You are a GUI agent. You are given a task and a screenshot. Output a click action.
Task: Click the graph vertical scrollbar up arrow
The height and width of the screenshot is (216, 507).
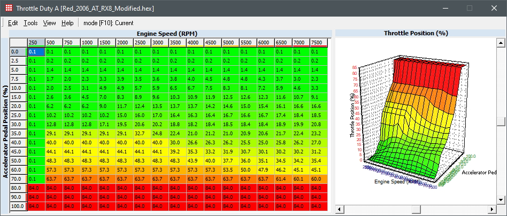[501, 43]
